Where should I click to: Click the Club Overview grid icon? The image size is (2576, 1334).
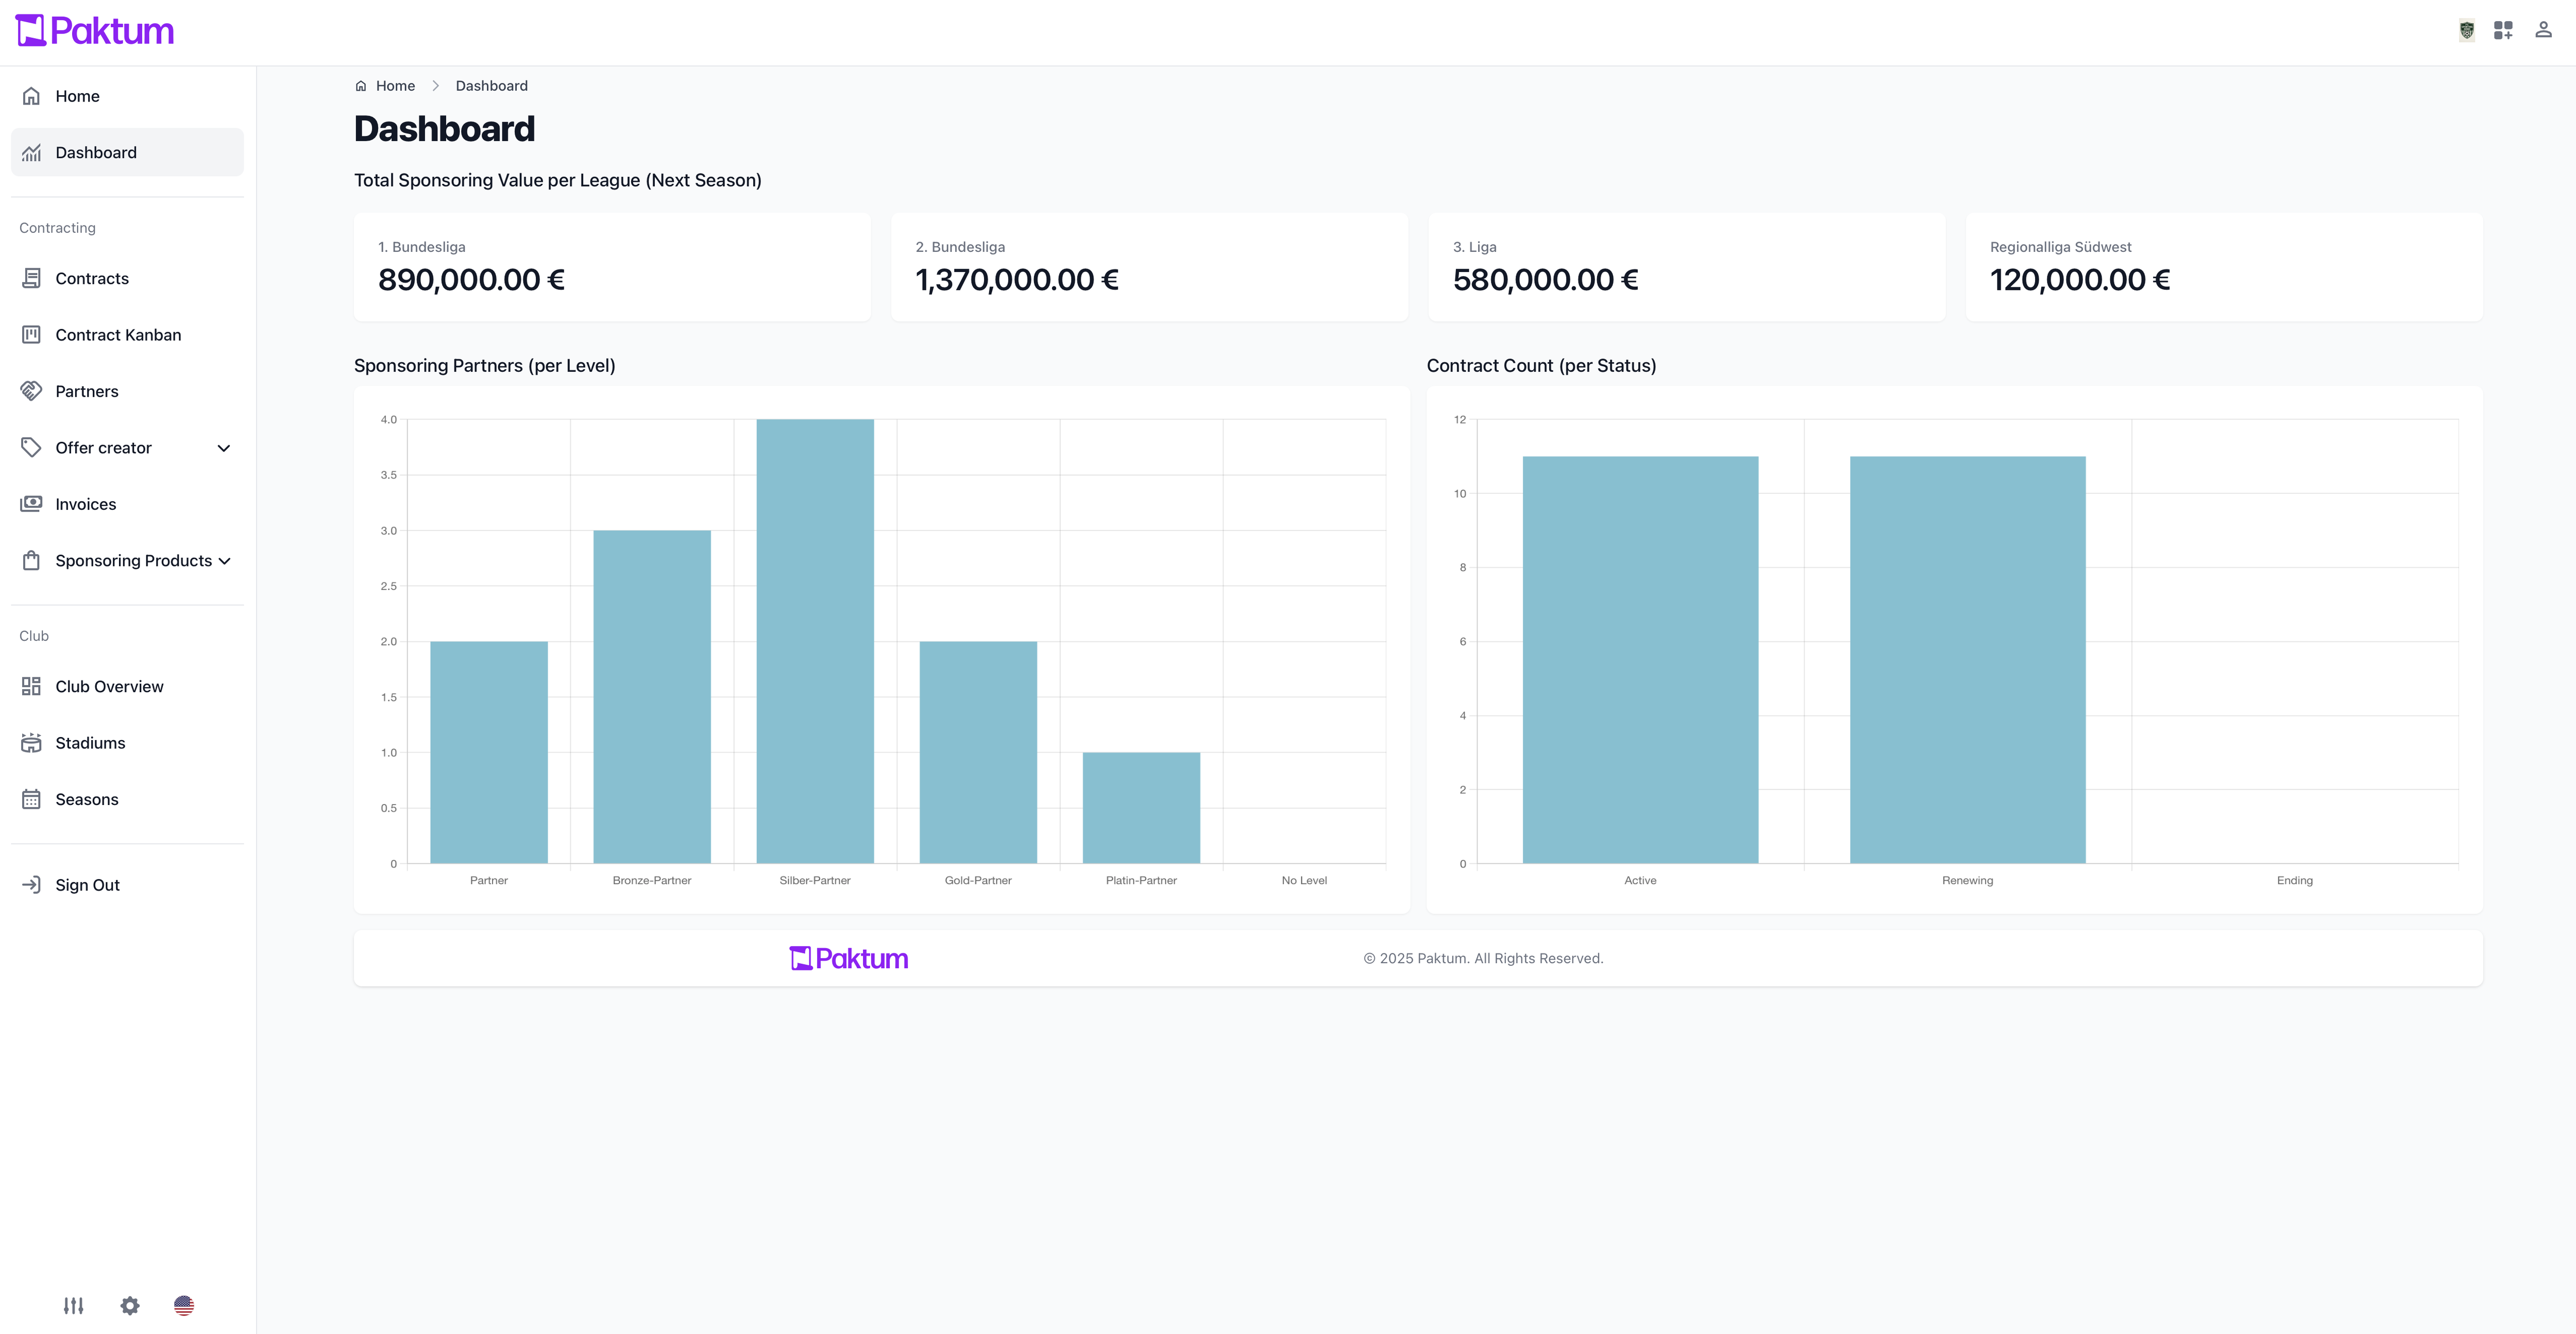(32, 686)
